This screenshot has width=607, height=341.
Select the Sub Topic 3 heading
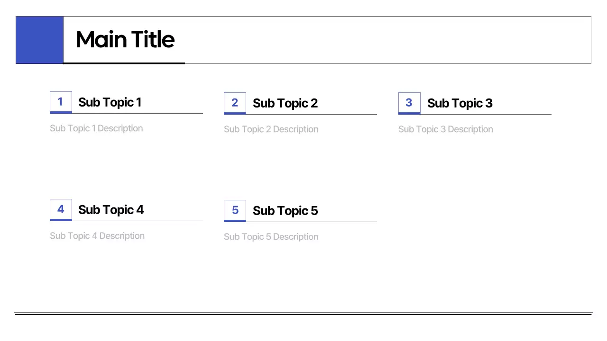pos(460,103)
